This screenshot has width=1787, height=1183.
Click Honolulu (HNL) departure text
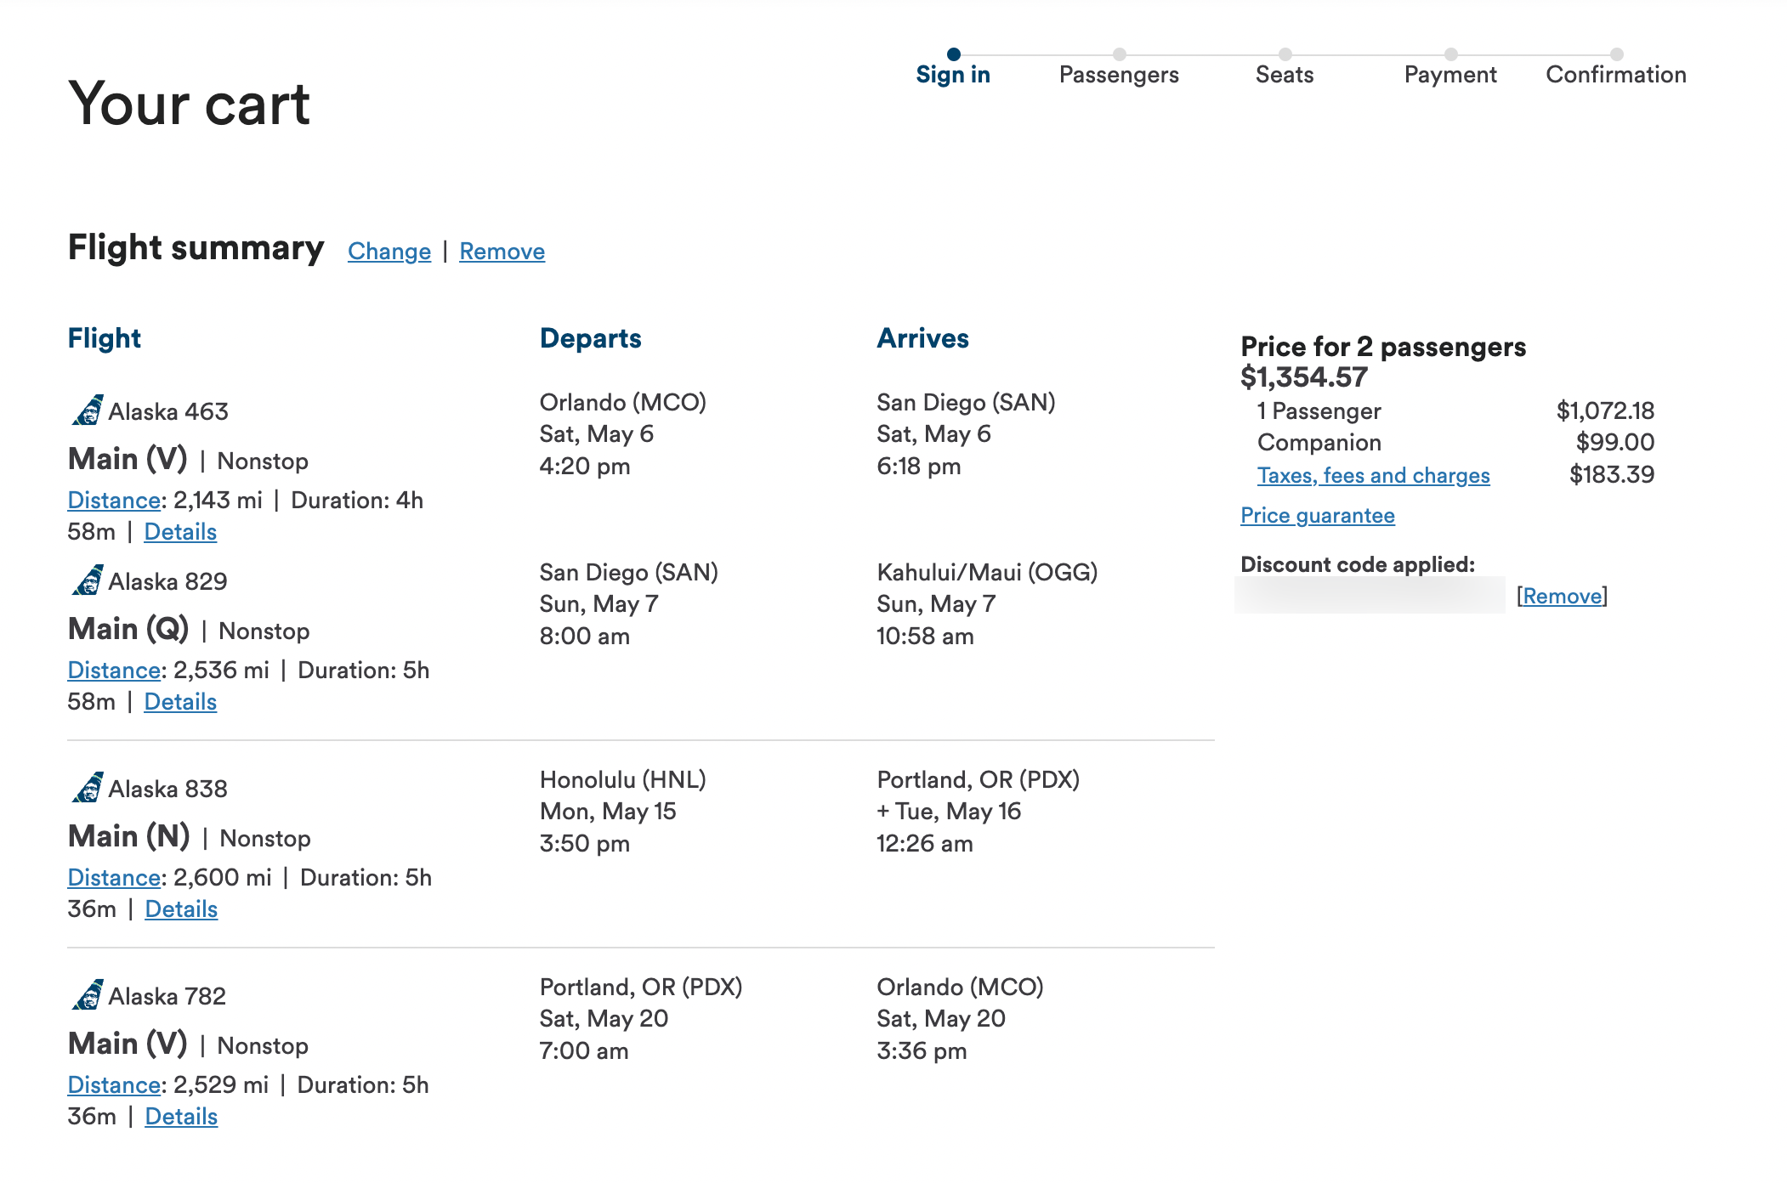point(623,780)
